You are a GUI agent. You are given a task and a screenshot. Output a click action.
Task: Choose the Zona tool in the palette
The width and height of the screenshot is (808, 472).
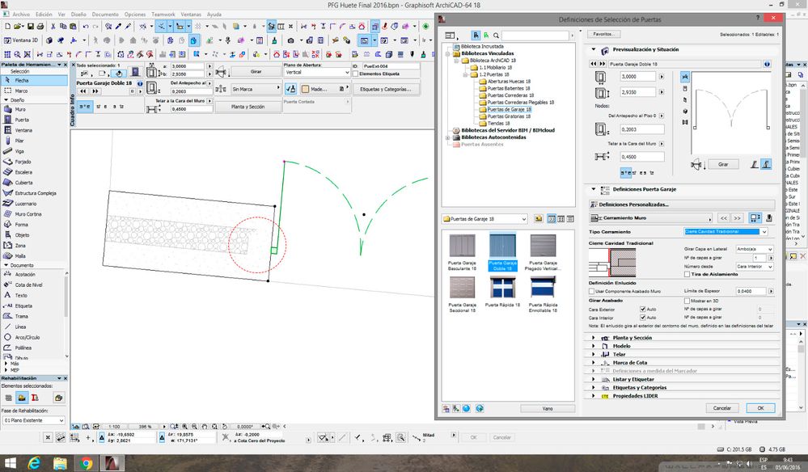19,245
